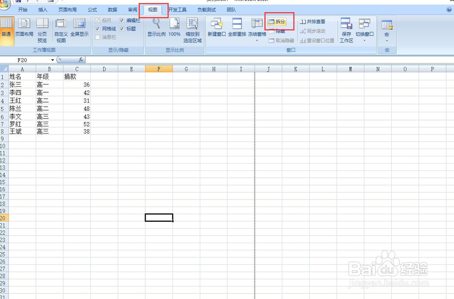Open Page Break Preview
Viewport: 454px width, 299px height.
(x=42, y=30)
